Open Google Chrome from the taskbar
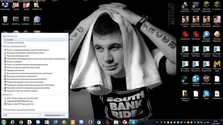The image size is (223, 125). [21, 122]
